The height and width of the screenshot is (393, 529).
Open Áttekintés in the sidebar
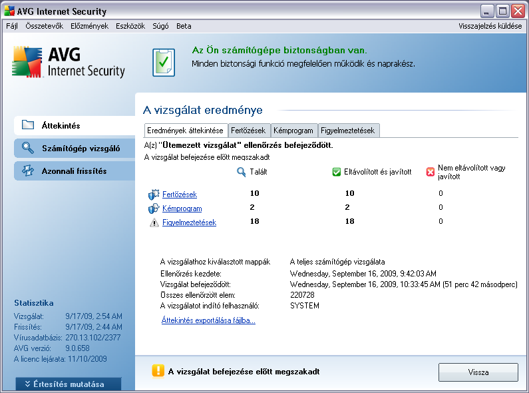pos(75,125)
